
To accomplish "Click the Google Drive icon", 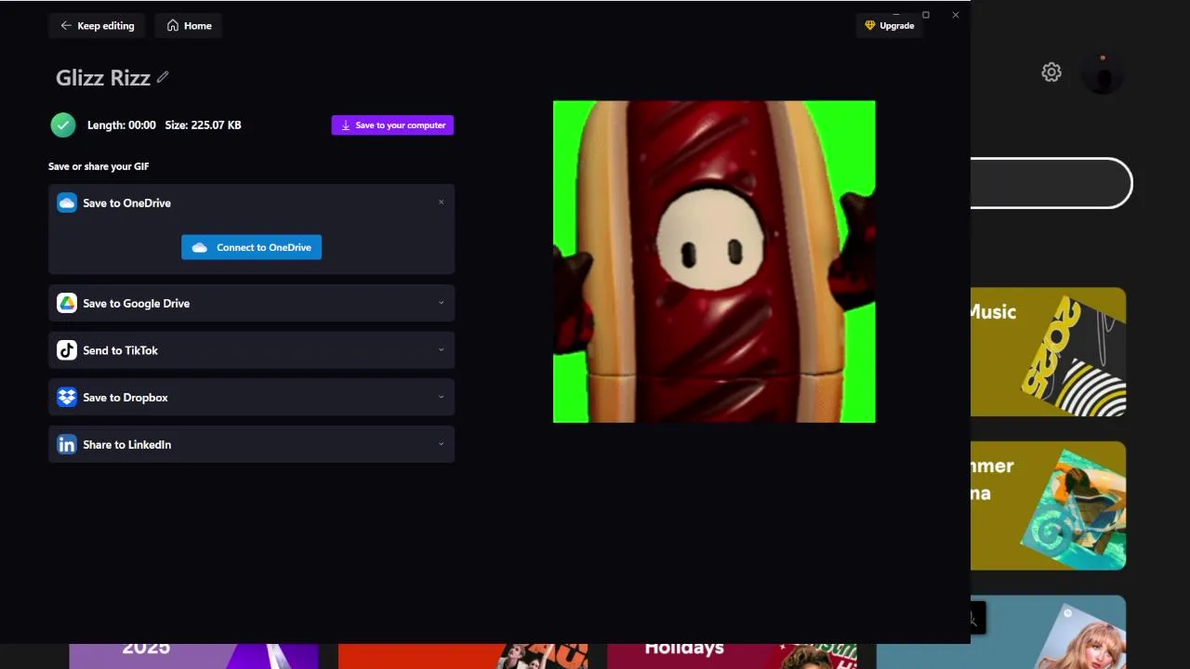I will [67, 303].
